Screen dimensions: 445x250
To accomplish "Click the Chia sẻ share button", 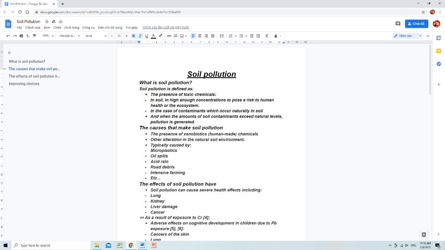I will pos(416,24).
